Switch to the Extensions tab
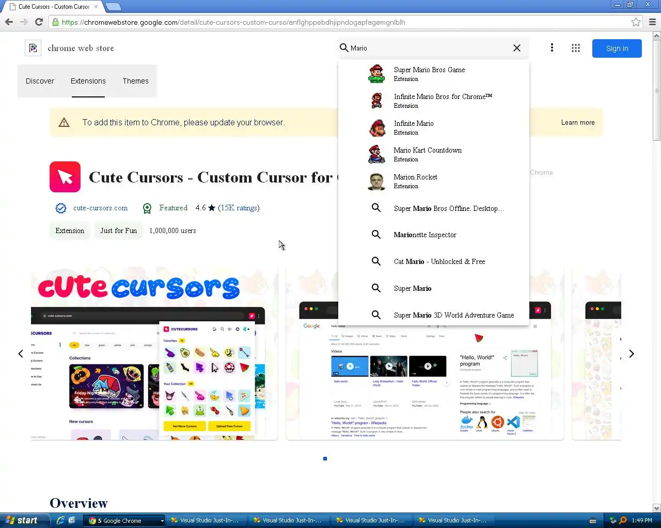This screenshot has height=528, width=661. pyautogui.click(x=88, y=81)
